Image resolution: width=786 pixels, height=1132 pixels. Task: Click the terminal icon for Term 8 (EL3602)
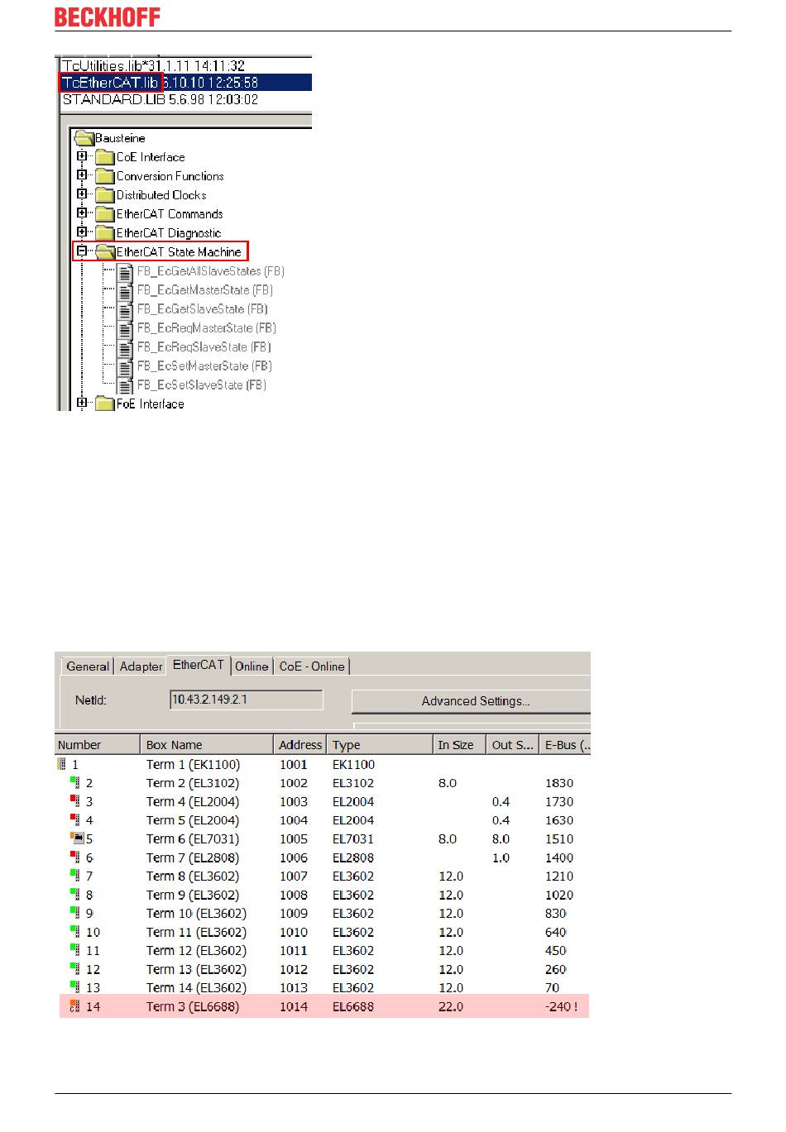(75, 876)
